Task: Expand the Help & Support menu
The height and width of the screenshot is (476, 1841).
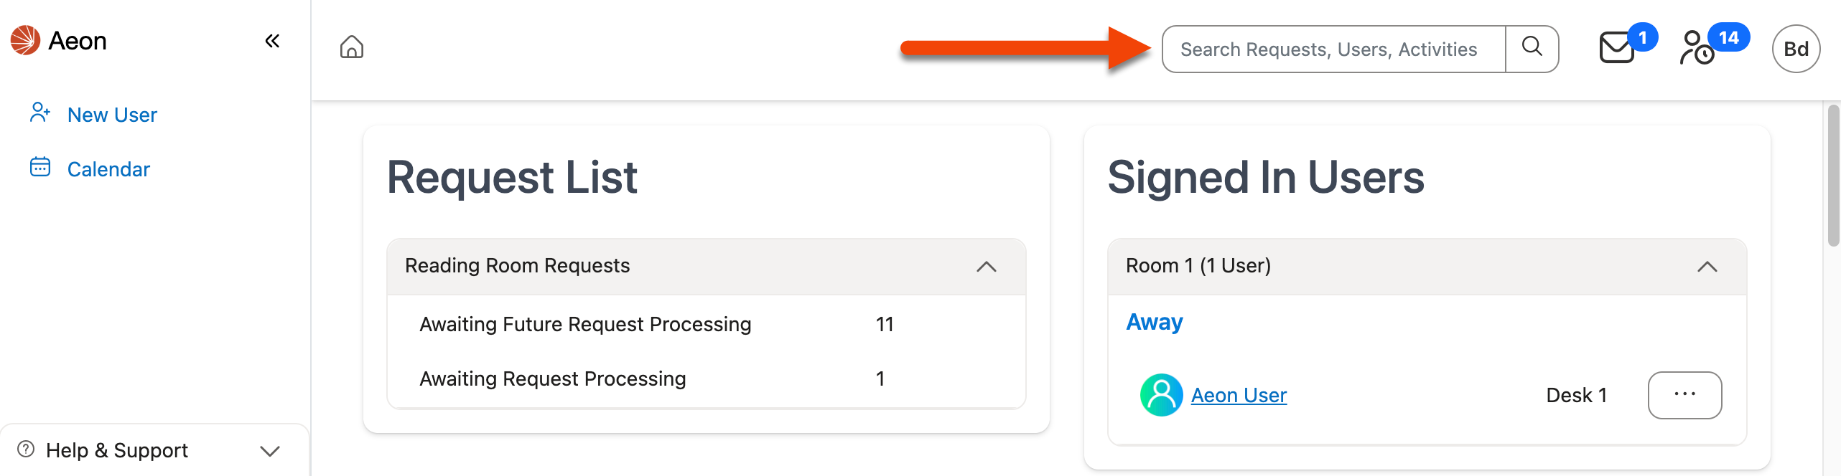Action: [270, 451]
